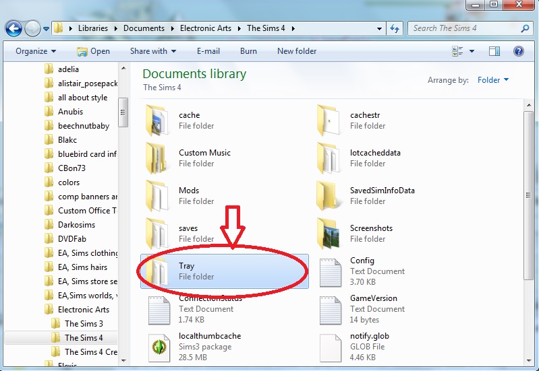Click the file list vertical scrollbar thumb
The height and width of the screenshot is (371, 539).
click(x=529, y=196)
